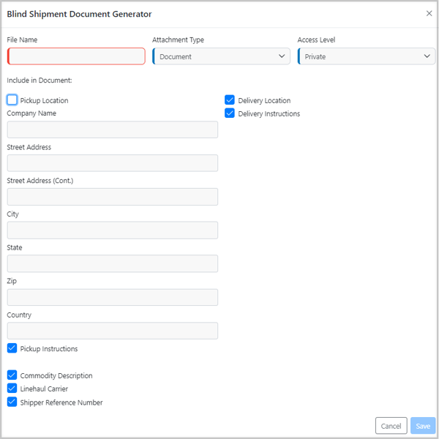The image size is (439, 439).
Task: Open the Attachment Type dropdown
Action: pos(221,56)
